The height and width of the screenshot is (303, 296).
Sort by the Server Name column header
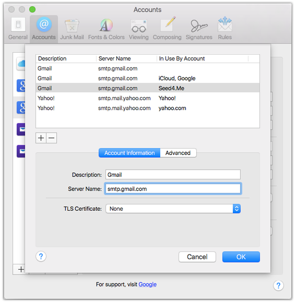tap(126, 59)
